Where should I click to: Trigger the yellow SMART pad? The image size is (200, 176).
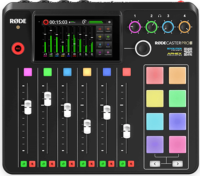tap(155, 99)
